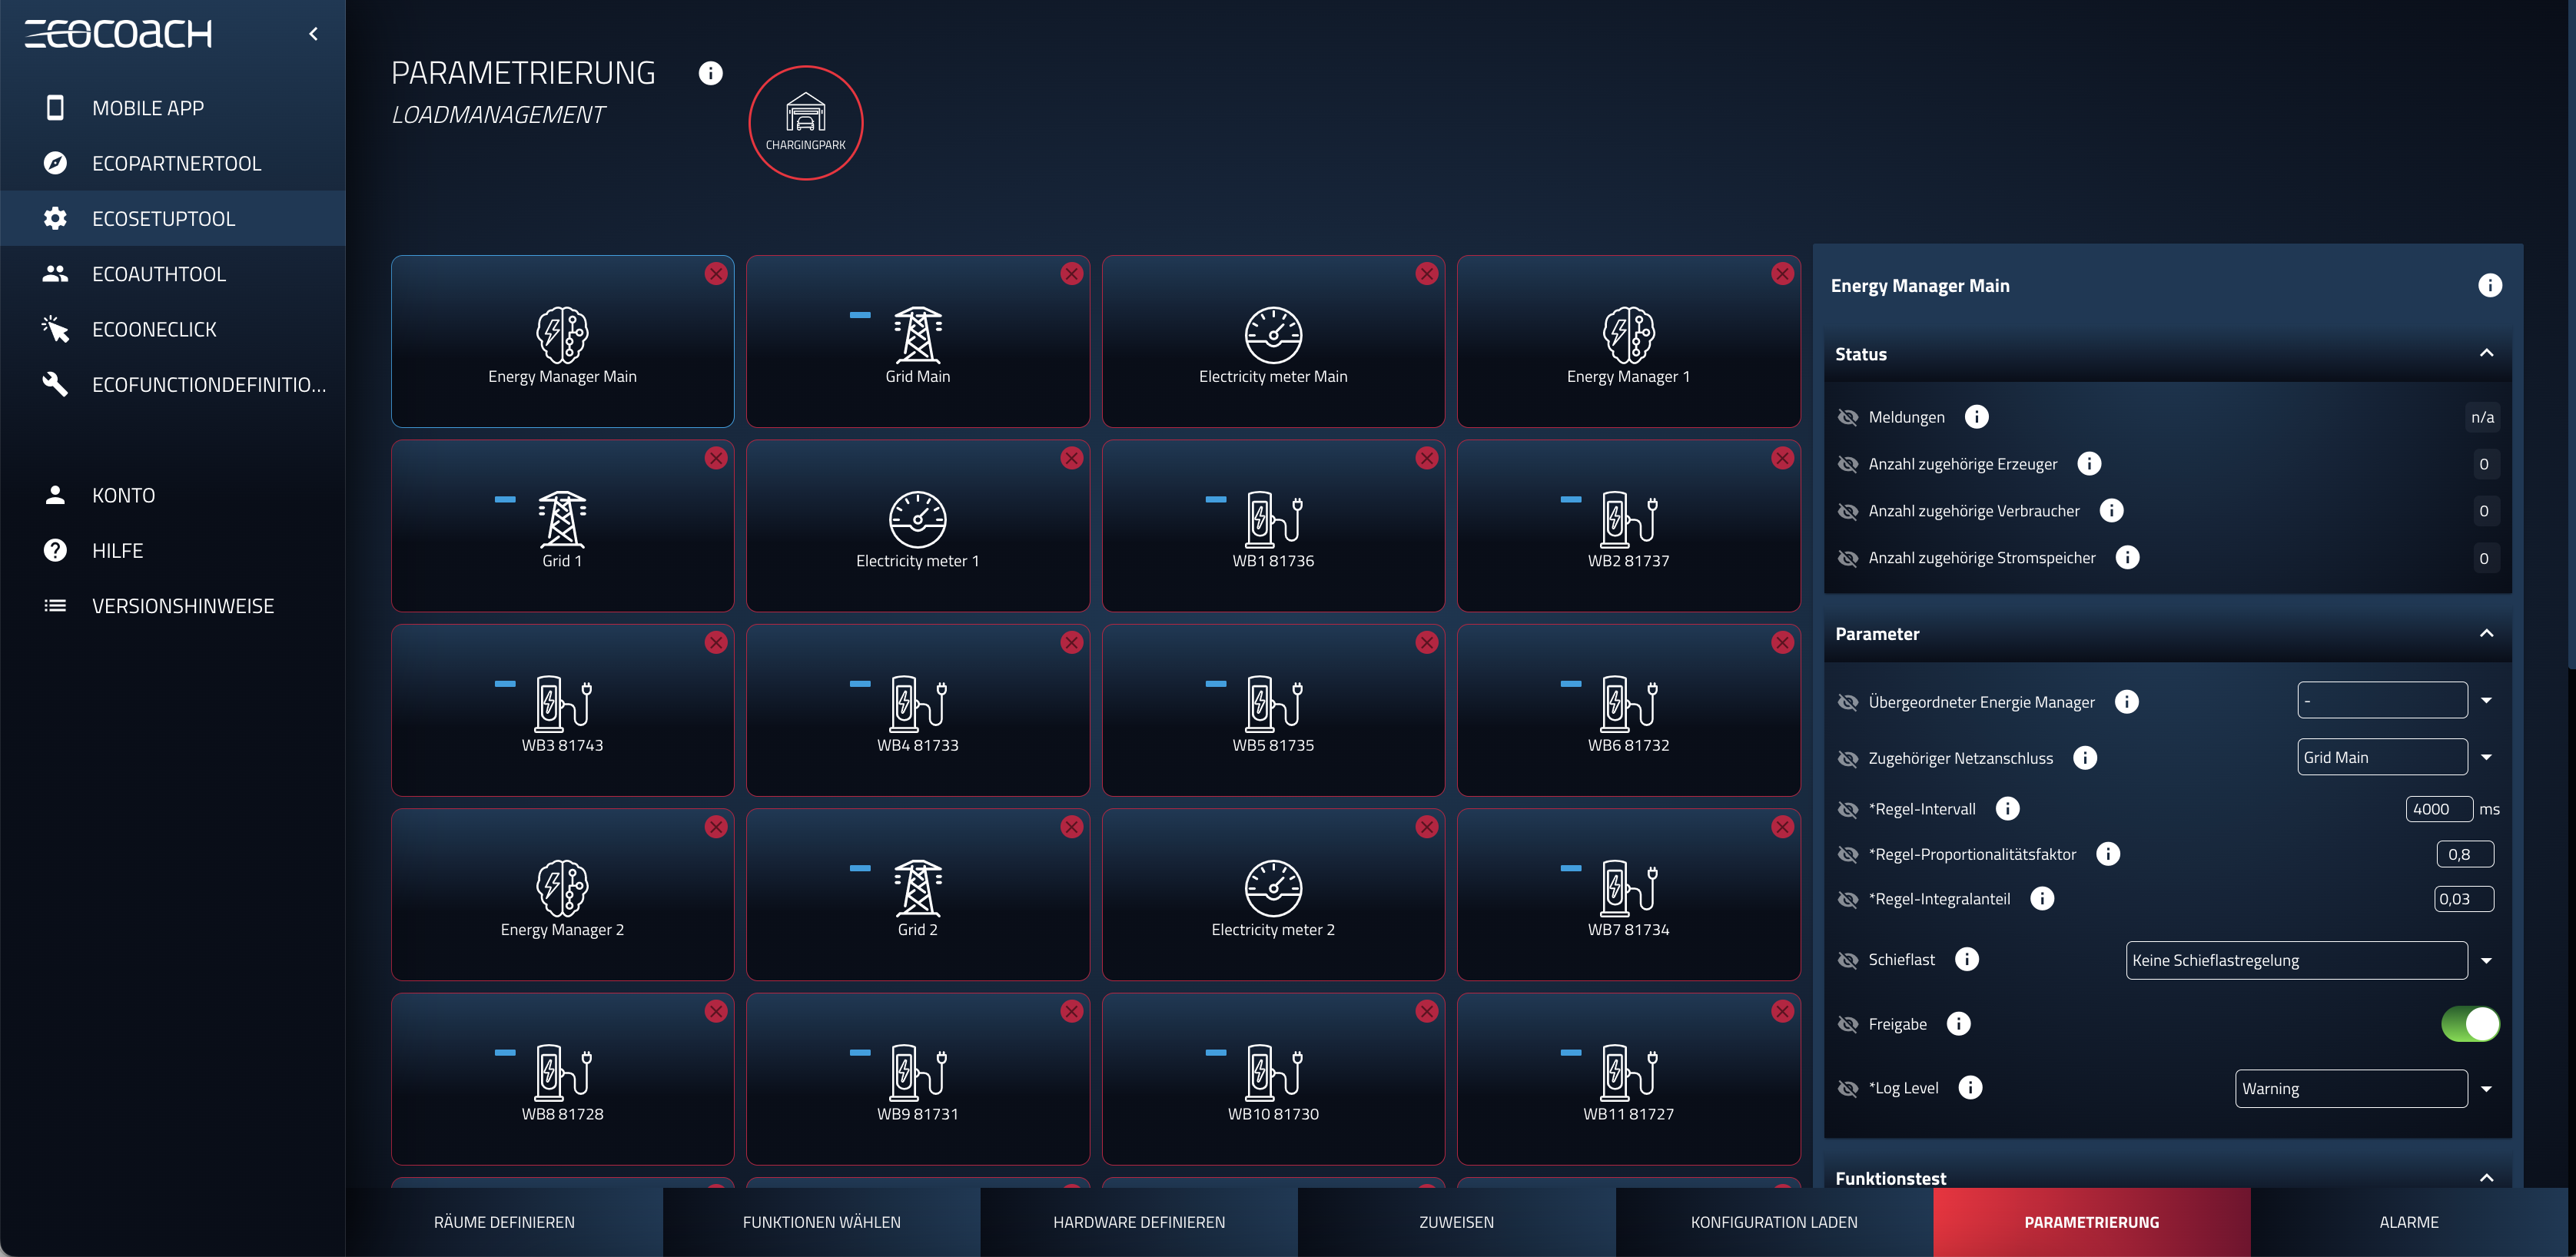Delete the WB7 81734 card
This screenshot has height=1257, width=2576.
click(1782, 827)
